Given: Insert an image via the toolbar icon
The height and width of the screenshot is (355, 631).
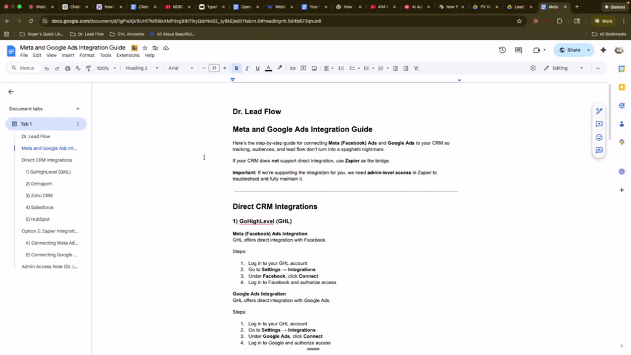Looking at the screenshot, I should click(x=313, y=68).
